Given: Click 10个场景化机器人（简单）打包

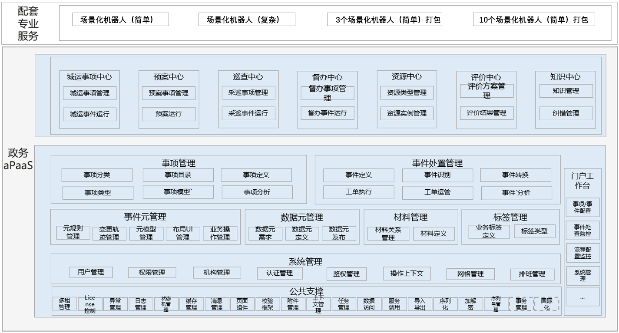Looking at the screenshot, I should click(x=534, y=20).
